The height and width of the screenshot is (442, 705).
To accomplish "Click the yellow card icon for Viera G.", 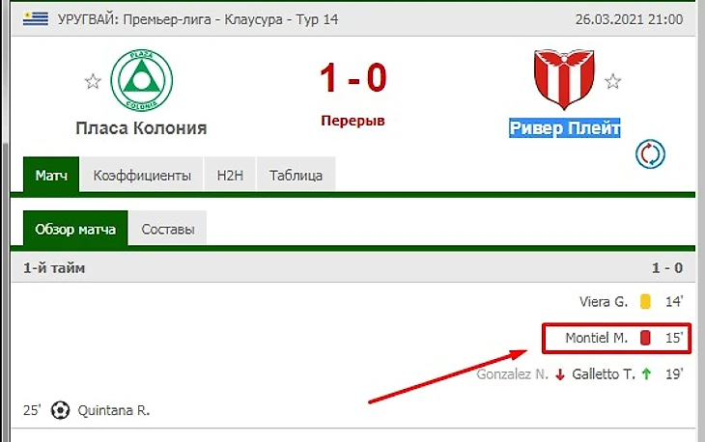I will pyautogui.click(x=645, y=301).
